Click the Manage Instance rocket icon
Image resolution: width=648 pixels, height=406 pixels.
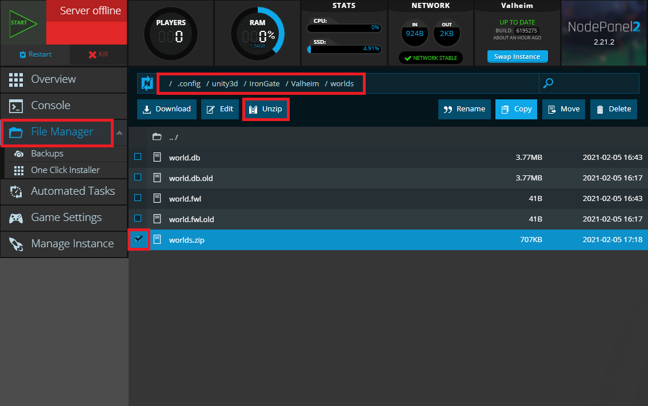point(15,244)
